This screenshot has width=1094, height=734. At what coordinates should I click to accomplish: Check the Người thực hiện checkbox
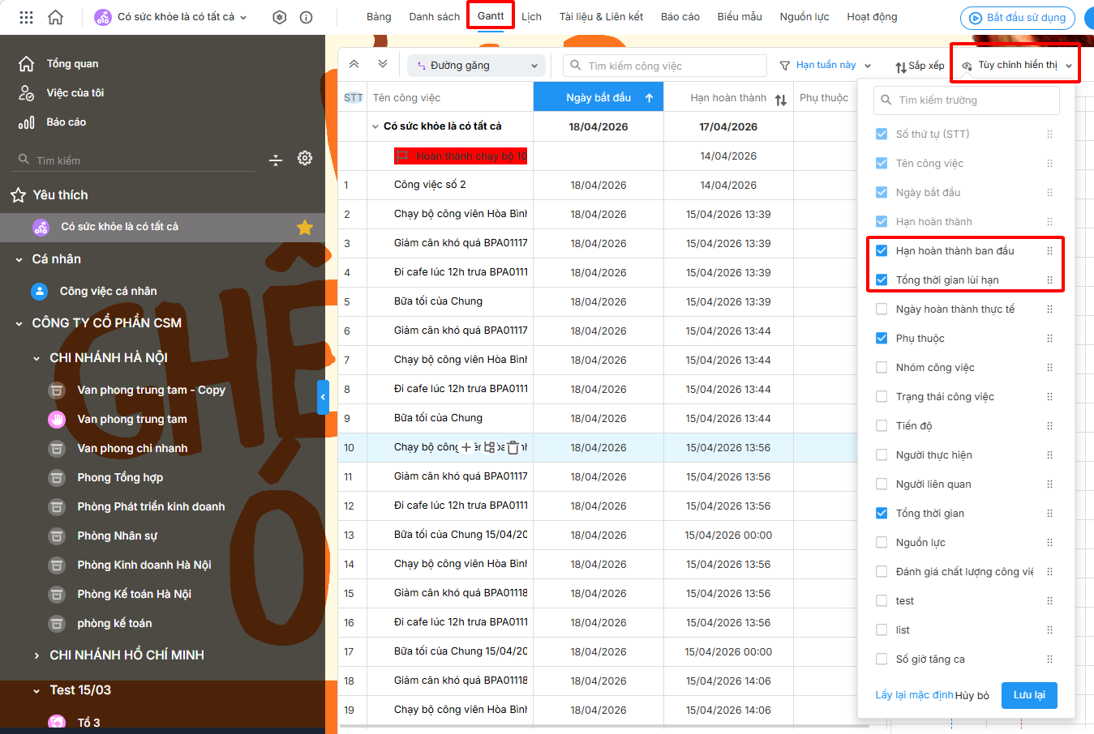882,455
